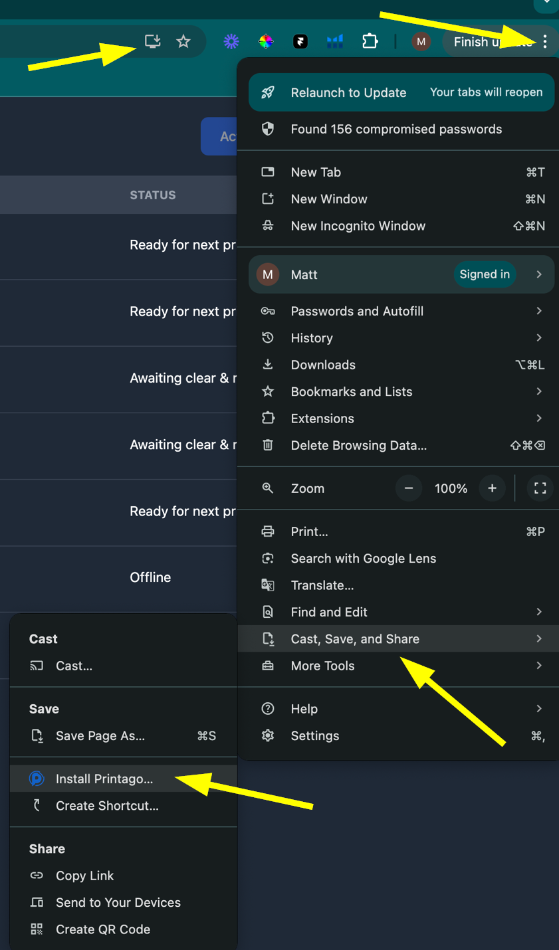Choose New Incognito Window

click(358, 226)
